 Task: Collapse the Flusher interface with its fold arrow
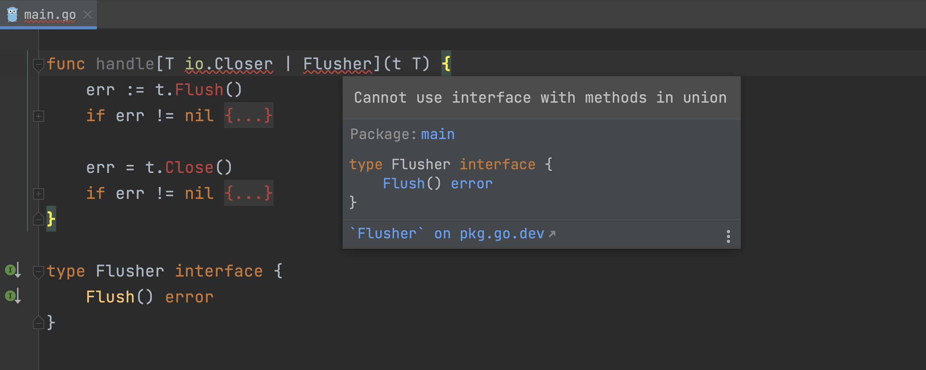(x=39, y=271)
